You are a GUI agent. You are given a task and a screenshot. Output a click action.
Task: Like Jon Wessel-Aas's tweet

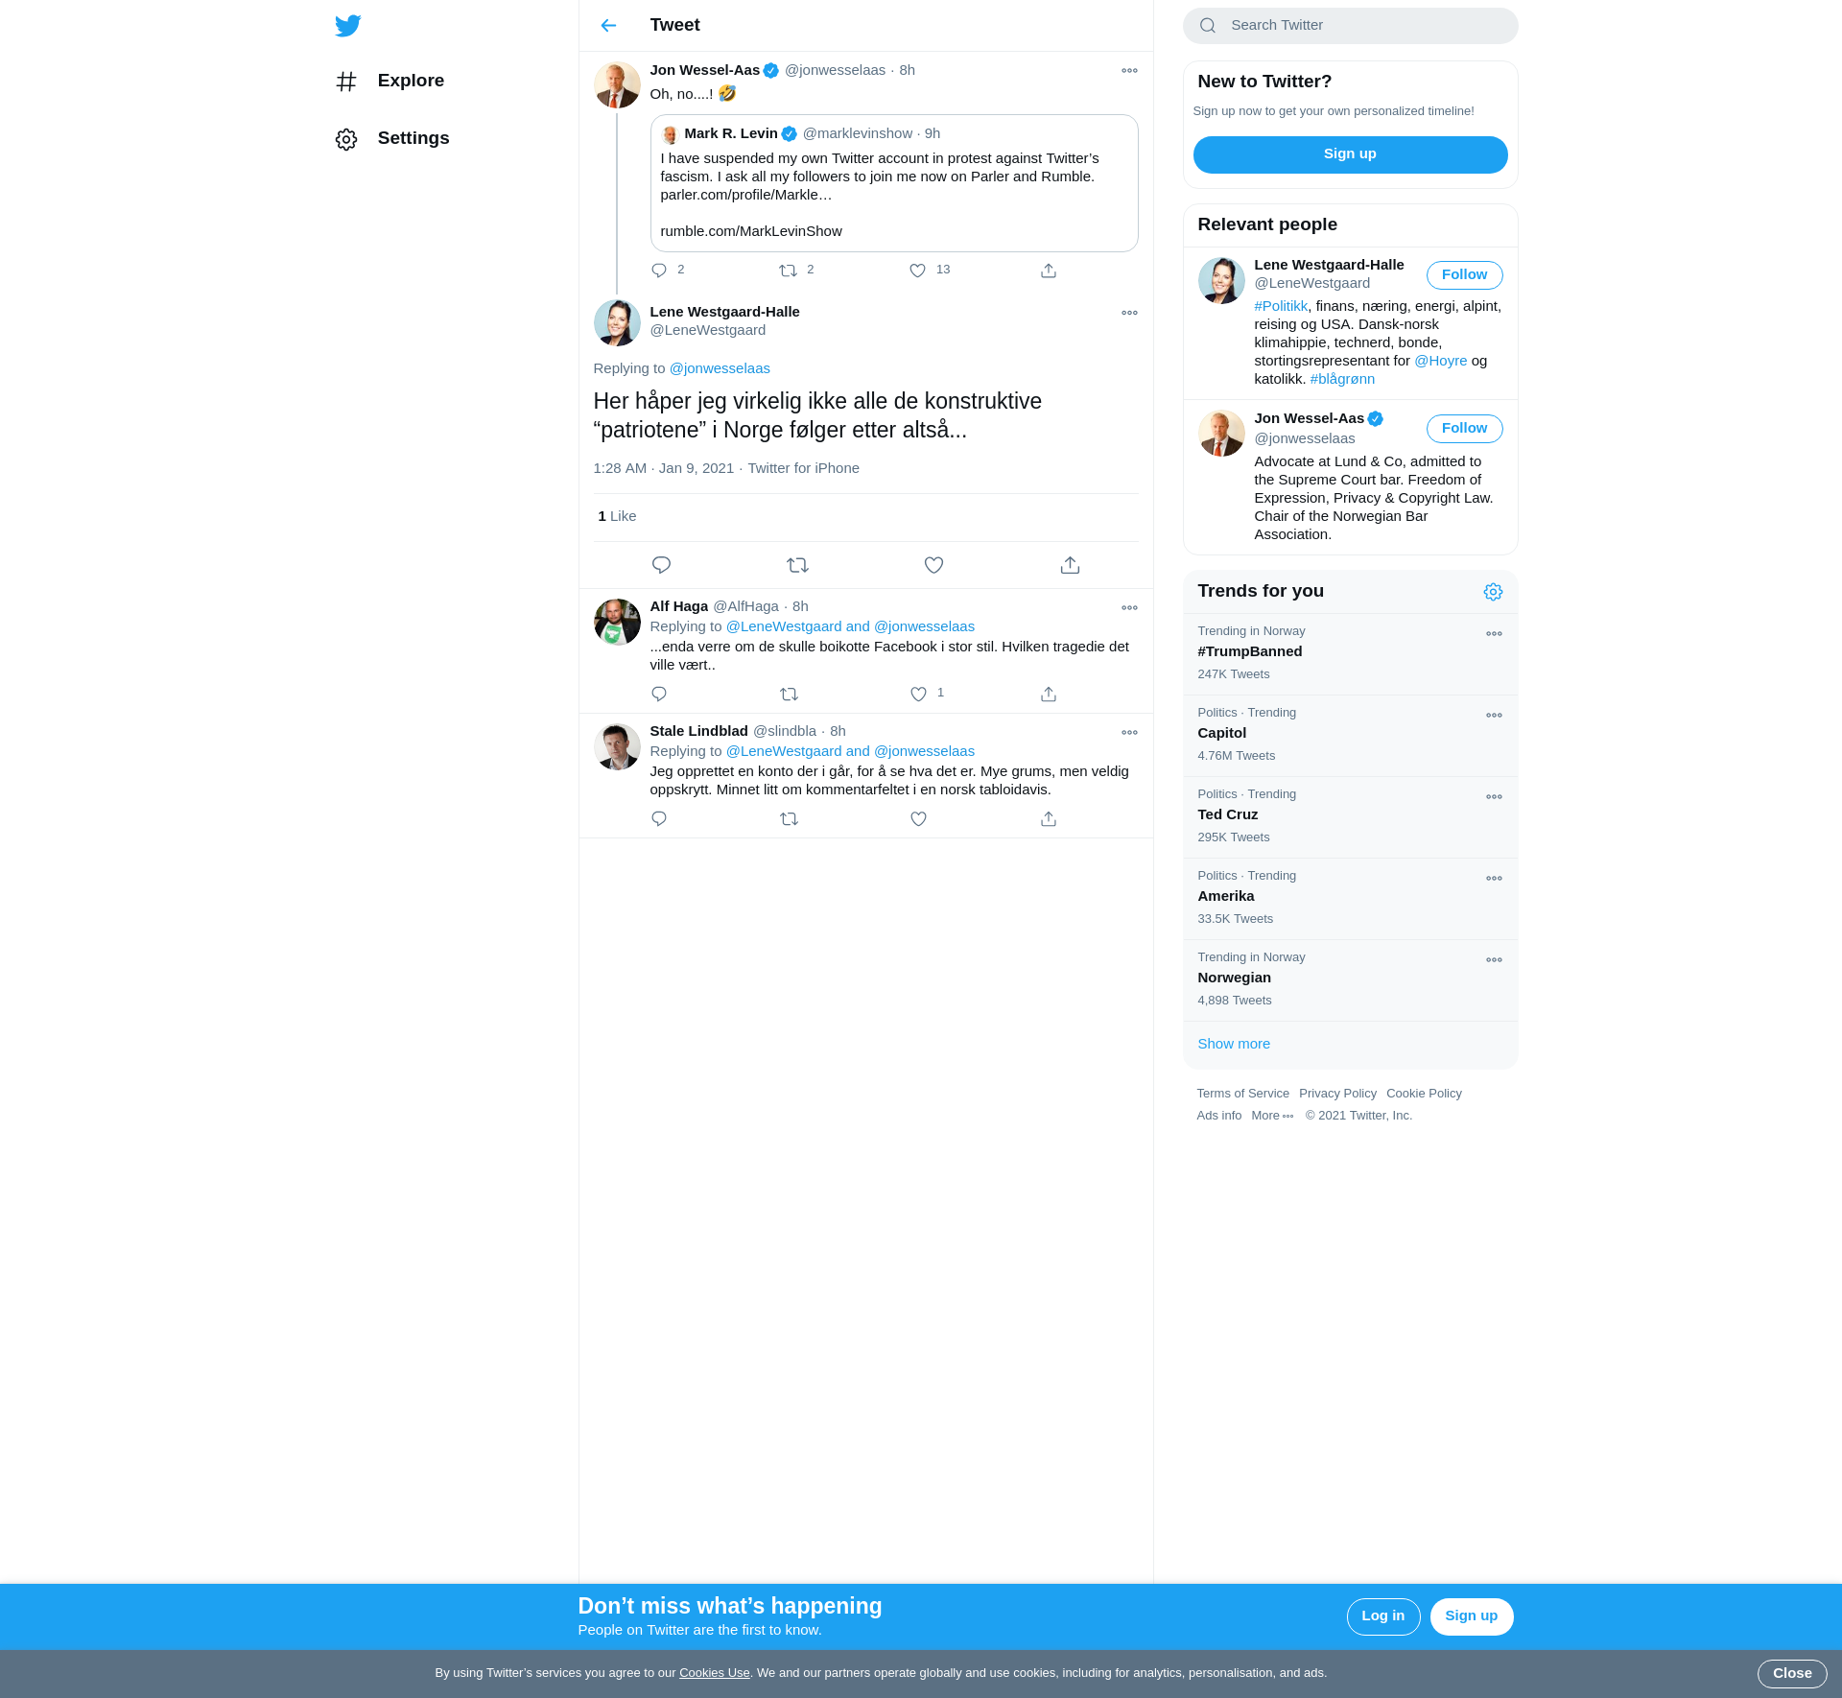(x=918, y=271)
